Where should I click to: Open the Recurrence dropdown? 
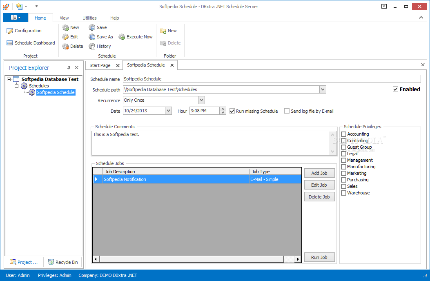[x=202, y=100]
